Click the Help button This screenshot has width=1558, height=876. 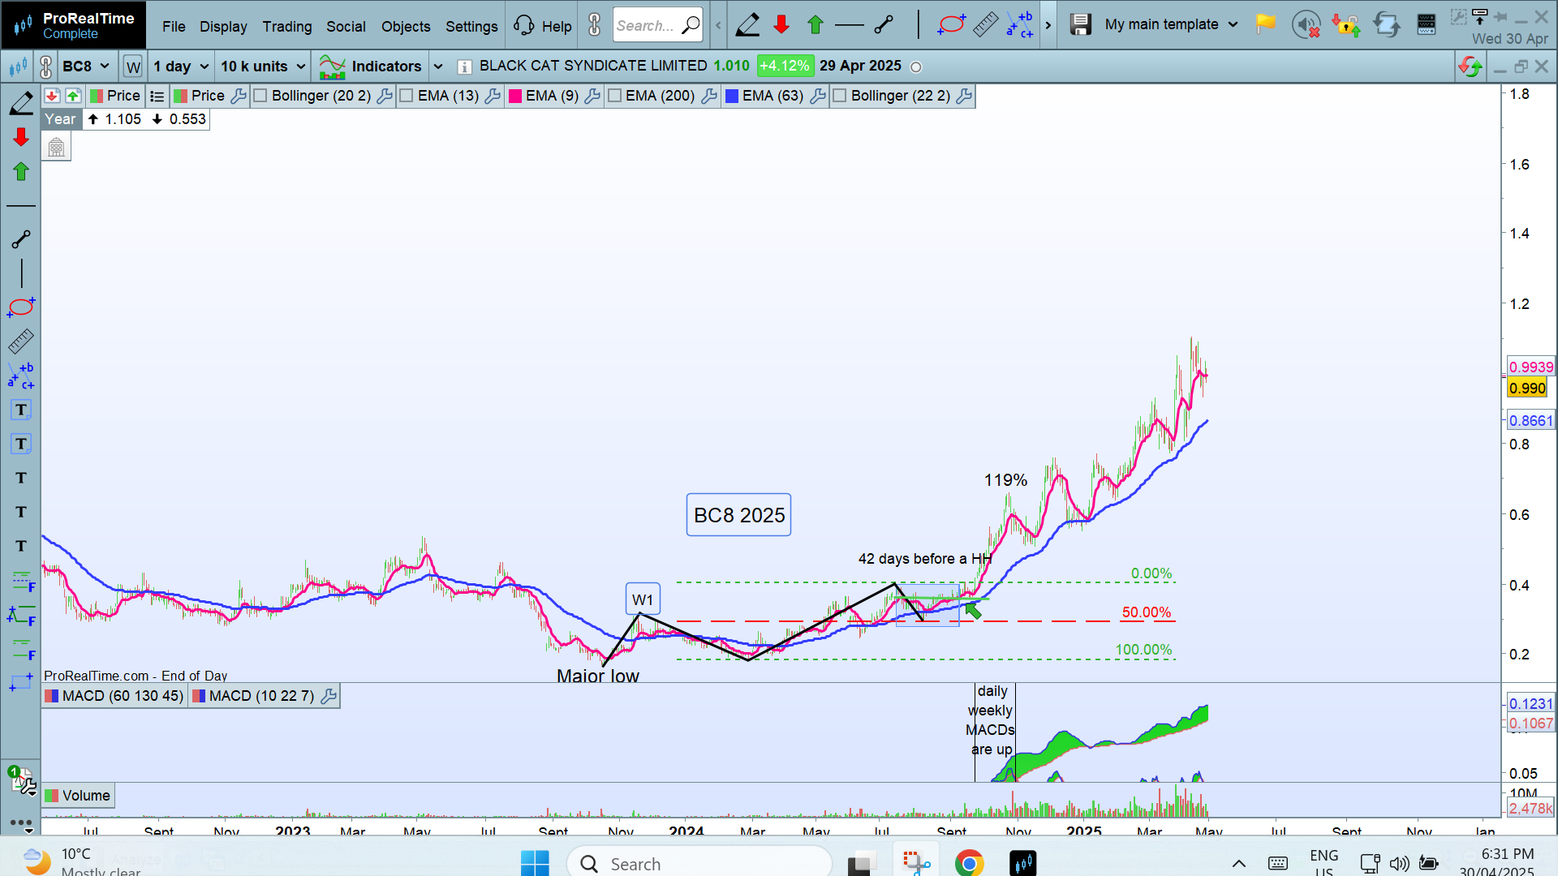(542, 26)
